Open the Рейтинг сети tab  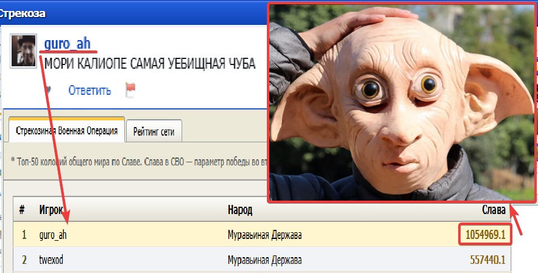click(x=154, y=131)
